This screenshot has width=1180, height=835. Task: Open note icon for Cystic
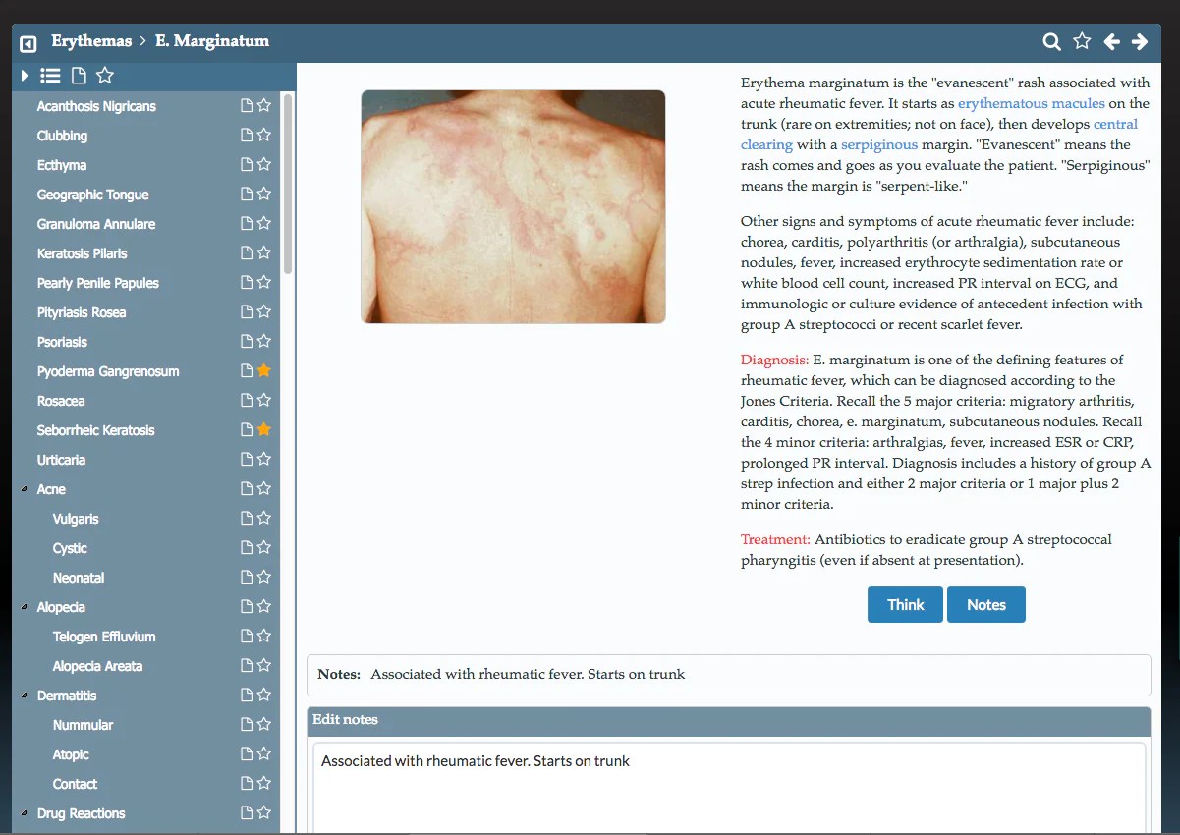pyautogui.click(x=248, y=548)
